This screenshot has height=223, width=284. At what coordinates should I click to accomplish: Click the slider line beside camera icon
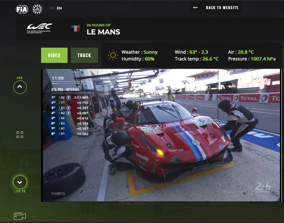[34, 216]
